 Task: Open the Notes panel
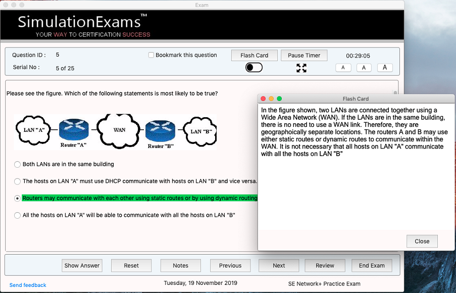point(180,265)
